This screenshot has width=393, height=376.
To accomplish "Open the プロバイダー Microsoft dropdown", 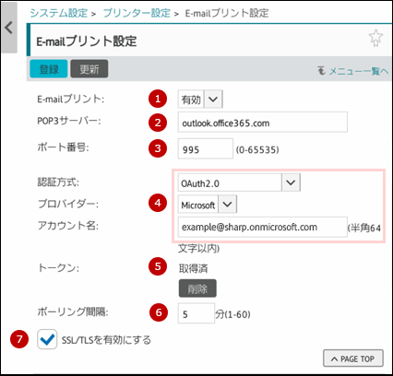I will (208, 204).
